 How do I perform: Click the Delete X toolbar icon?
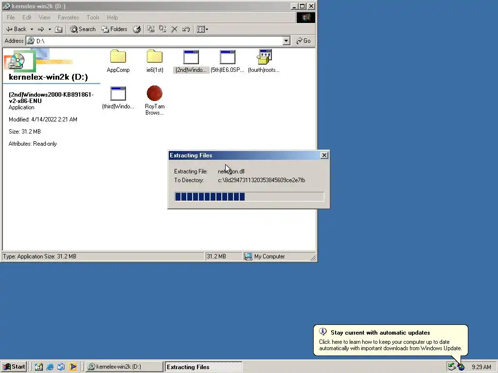pyautogui.click(x=175, y=29)
